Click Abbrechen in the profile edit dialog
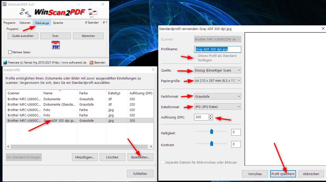The width and height of the screenshot is (326, 182). tap(311, 174)
